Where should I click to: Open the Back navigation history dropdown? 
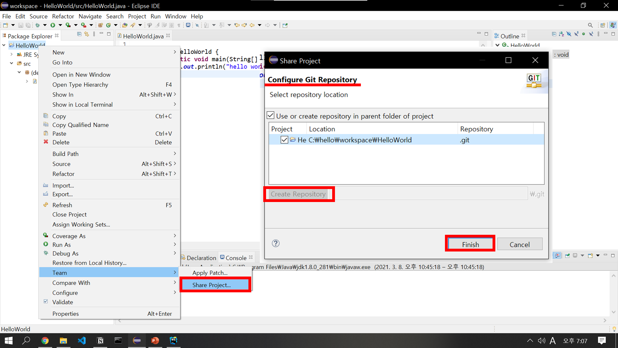tap(260, 25)
